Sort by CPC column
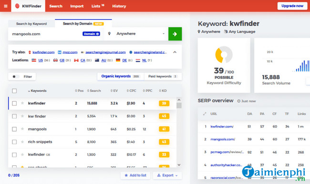This screenshot has width=310, height=184. [132, 91]
